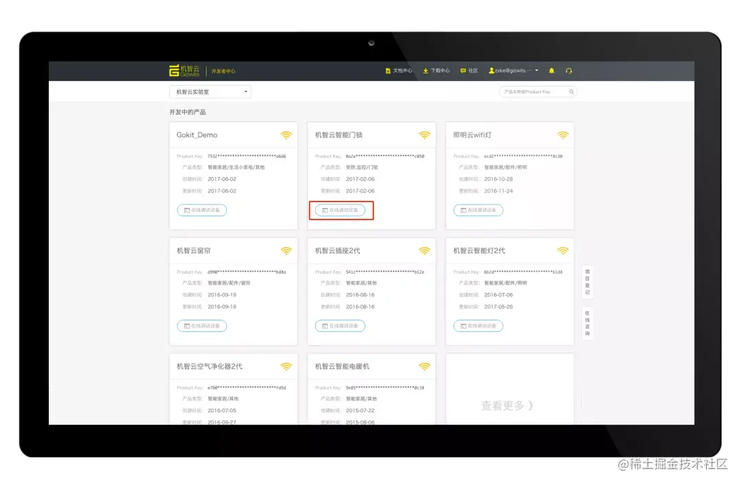Open the 机智云智能灯2代 product title
This screenshot has height=485, width=742.
[x=479, y=250]
